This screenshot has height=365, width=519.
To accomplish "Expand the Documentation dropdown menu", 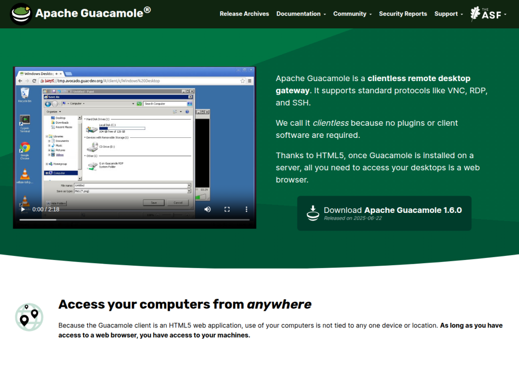I will 301,14.
